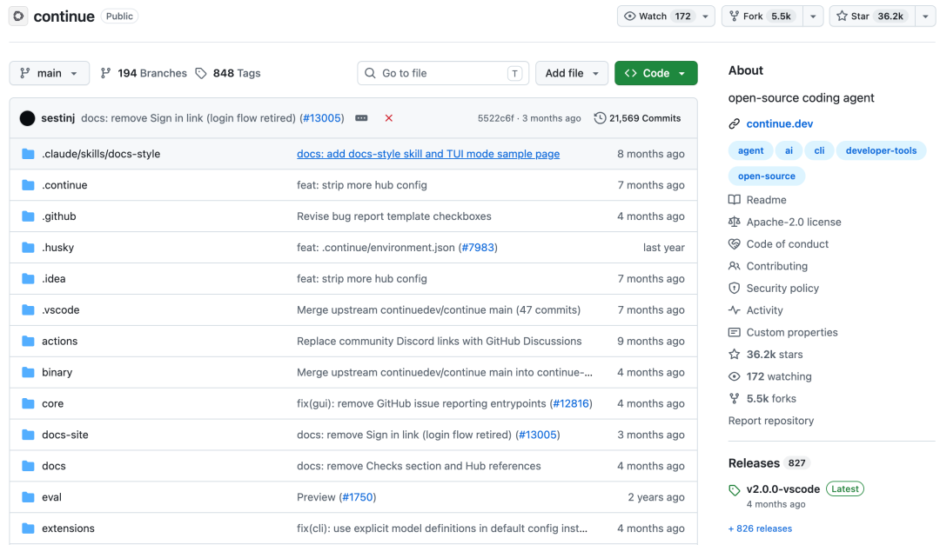This screenshot has height=545, width=940.
Task: Open sestinj author profile link
Action: [58, 118]
